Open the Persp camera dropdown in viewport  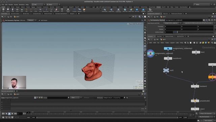tap(132, 24)
